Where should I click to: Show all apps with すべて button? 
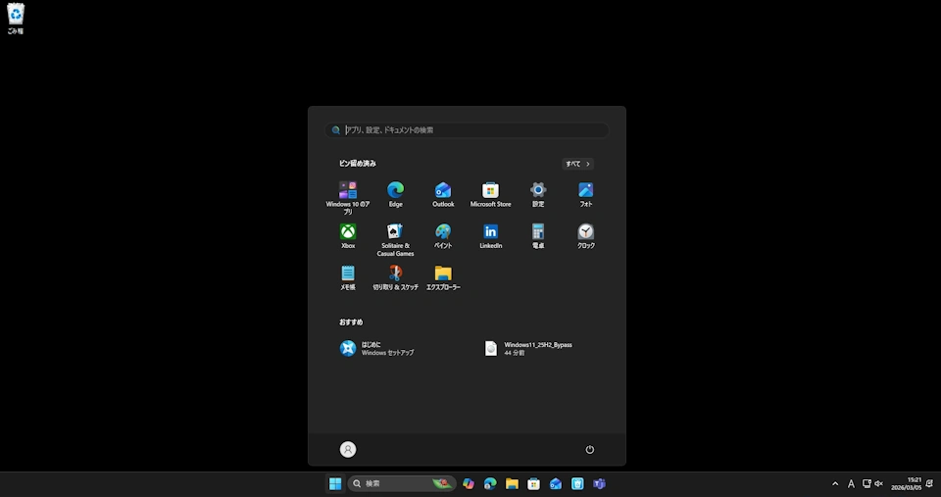point(578,164)
